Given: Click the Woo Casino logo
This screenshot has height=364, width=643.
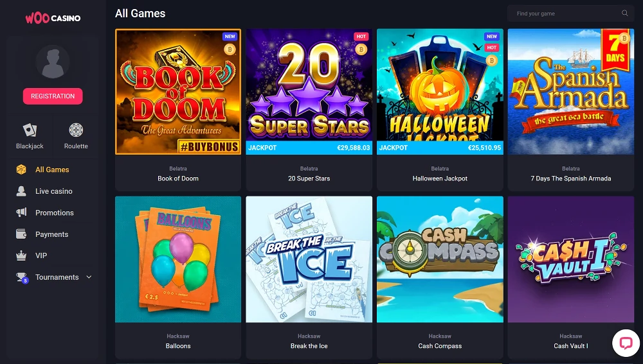Looking at the screenshot, I should [x=53, y=17].
